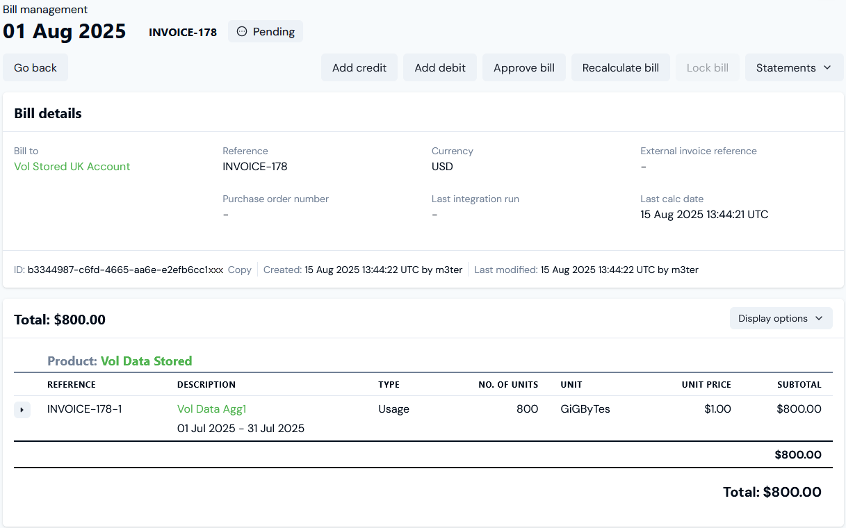Click the 01 Jul 2025 - 31 Jul 2025 period
The image size is (846, 528).
click(x=241, y=429)
